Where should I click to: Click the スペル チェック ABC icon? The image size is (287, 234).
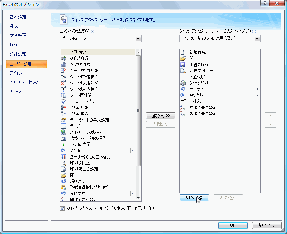(x=64, y=101)
